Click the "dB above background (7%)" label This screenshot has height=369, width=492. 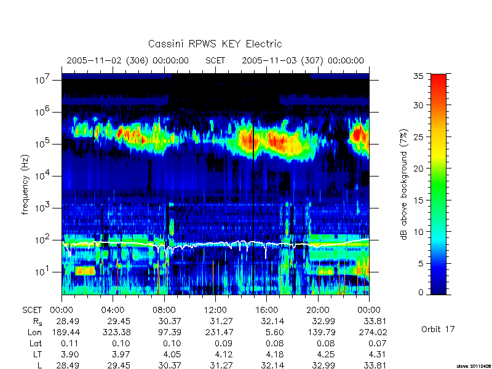click(403, 184)
